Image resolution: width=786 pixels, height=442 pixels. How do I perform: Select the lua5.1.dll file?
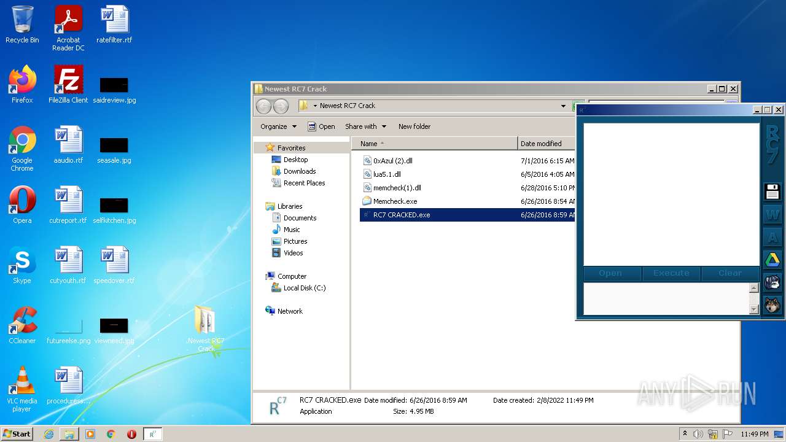[x=387, y=174]
